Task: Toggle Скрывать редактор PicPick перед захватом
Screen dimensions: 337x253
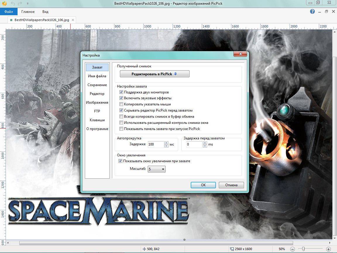Action: 121,110
